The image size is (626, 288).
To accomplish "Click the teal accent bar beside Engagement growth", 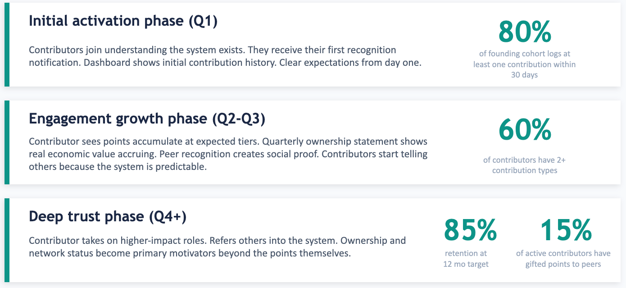I will 7,142.
